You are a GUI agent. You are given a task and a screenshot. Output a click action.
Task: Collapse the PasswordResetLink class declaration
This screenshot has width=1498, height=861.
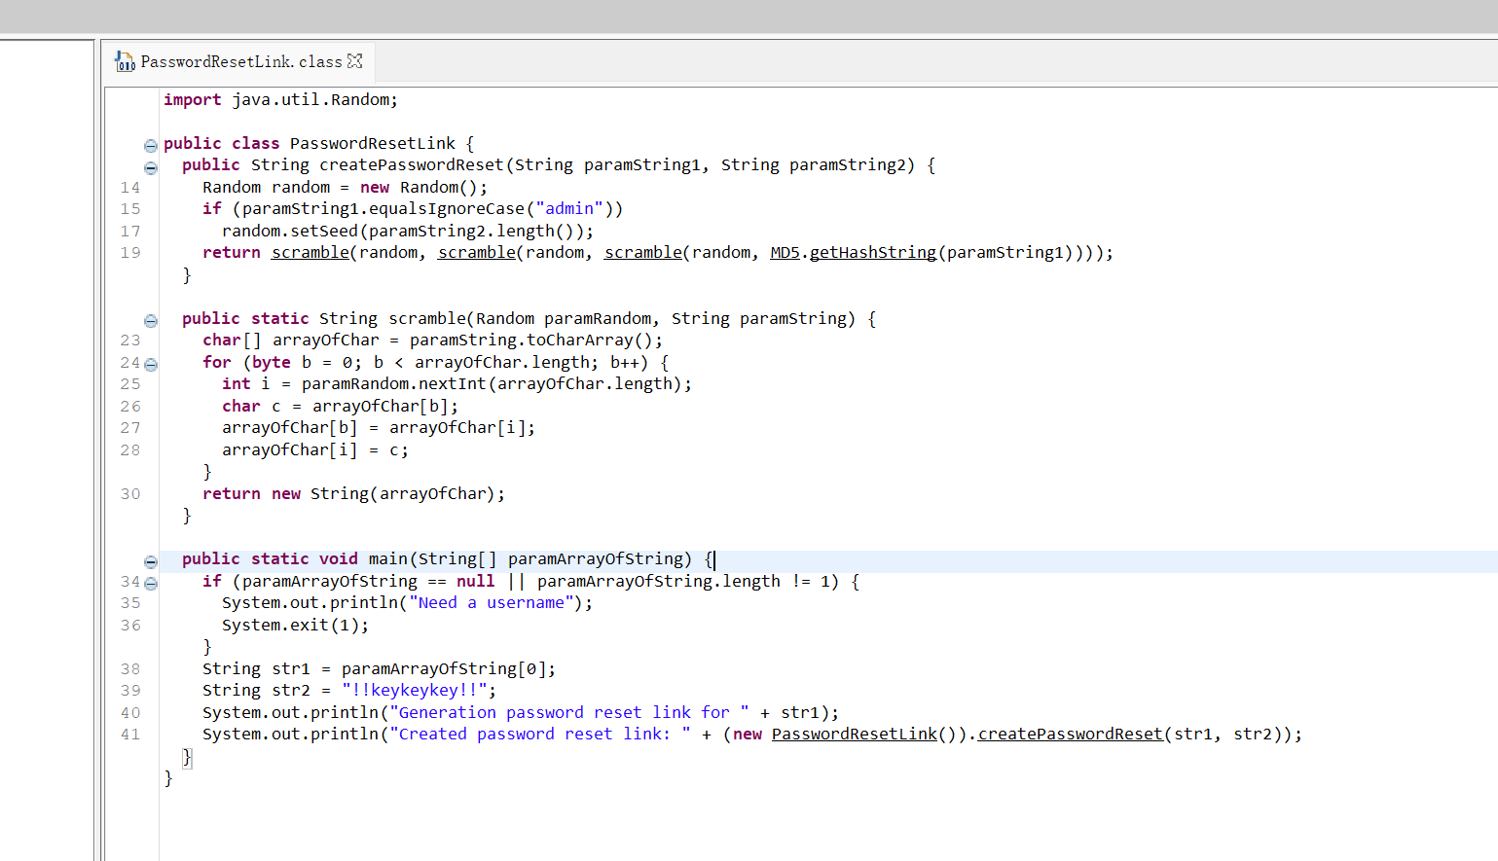[x=150, y=146]
